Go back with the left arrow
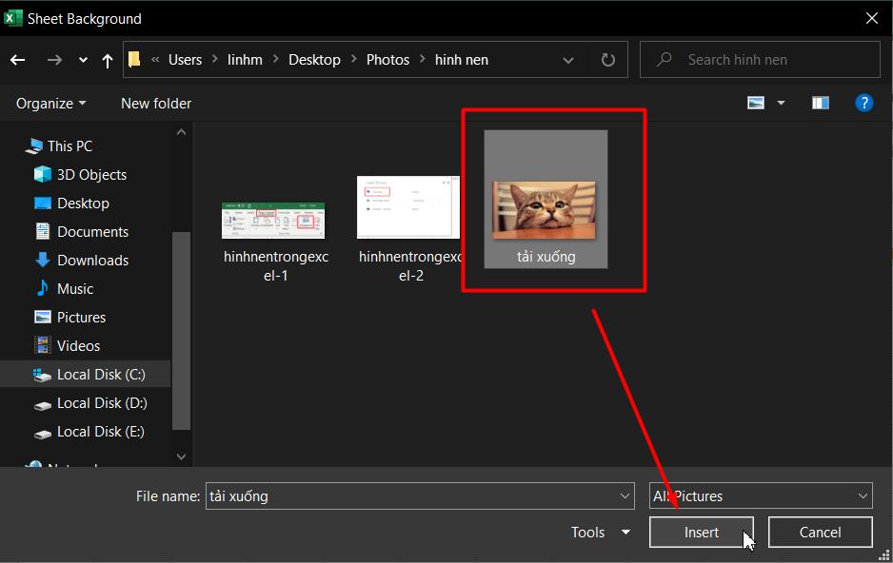The height and width of the screenshot is (563, 893). tap(18, 60)
